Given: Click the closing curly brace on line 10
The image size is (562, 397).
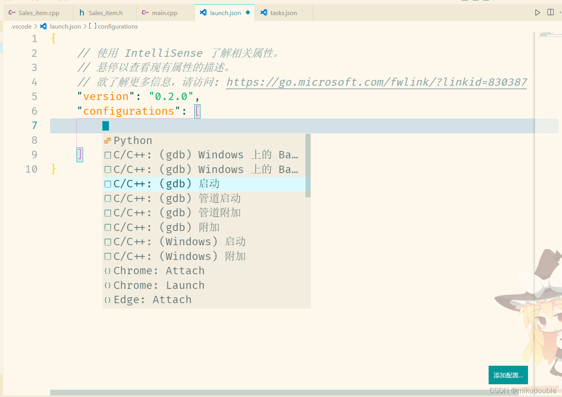Looking at the screenshot, I should coord(53,169).
